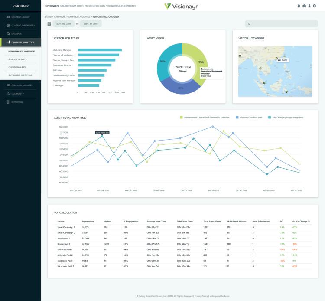Image resolution: width=325 pixels, height=301 pixels.
Task: Click into the search input field
Action: 282,24
